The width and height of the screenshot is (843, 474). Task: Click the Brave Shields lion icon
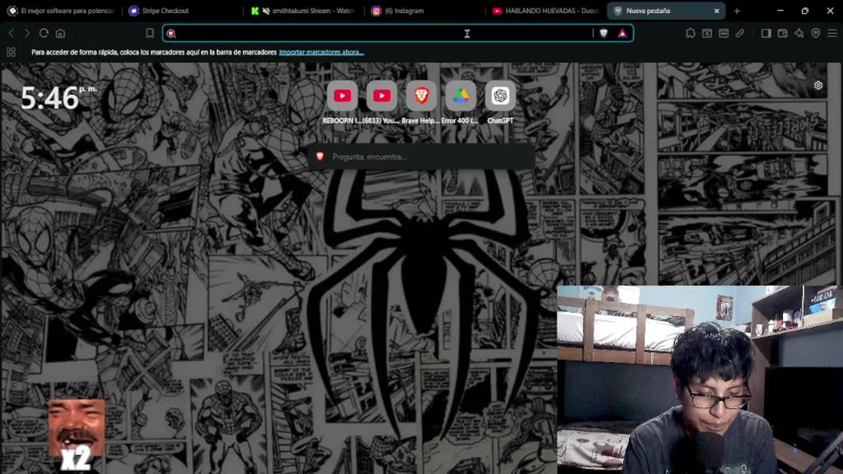tap(603, 34)
